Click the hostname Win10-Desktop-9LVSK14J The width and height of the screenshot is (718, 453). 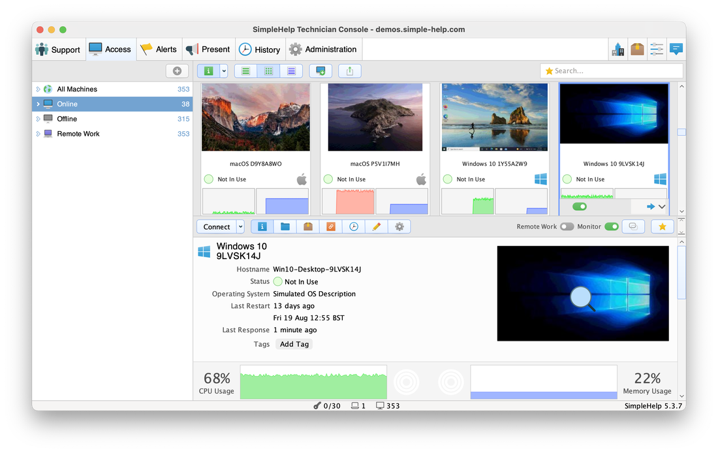tap(317, 270)
